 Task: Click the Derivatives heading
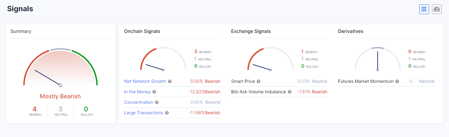point(351,31)
